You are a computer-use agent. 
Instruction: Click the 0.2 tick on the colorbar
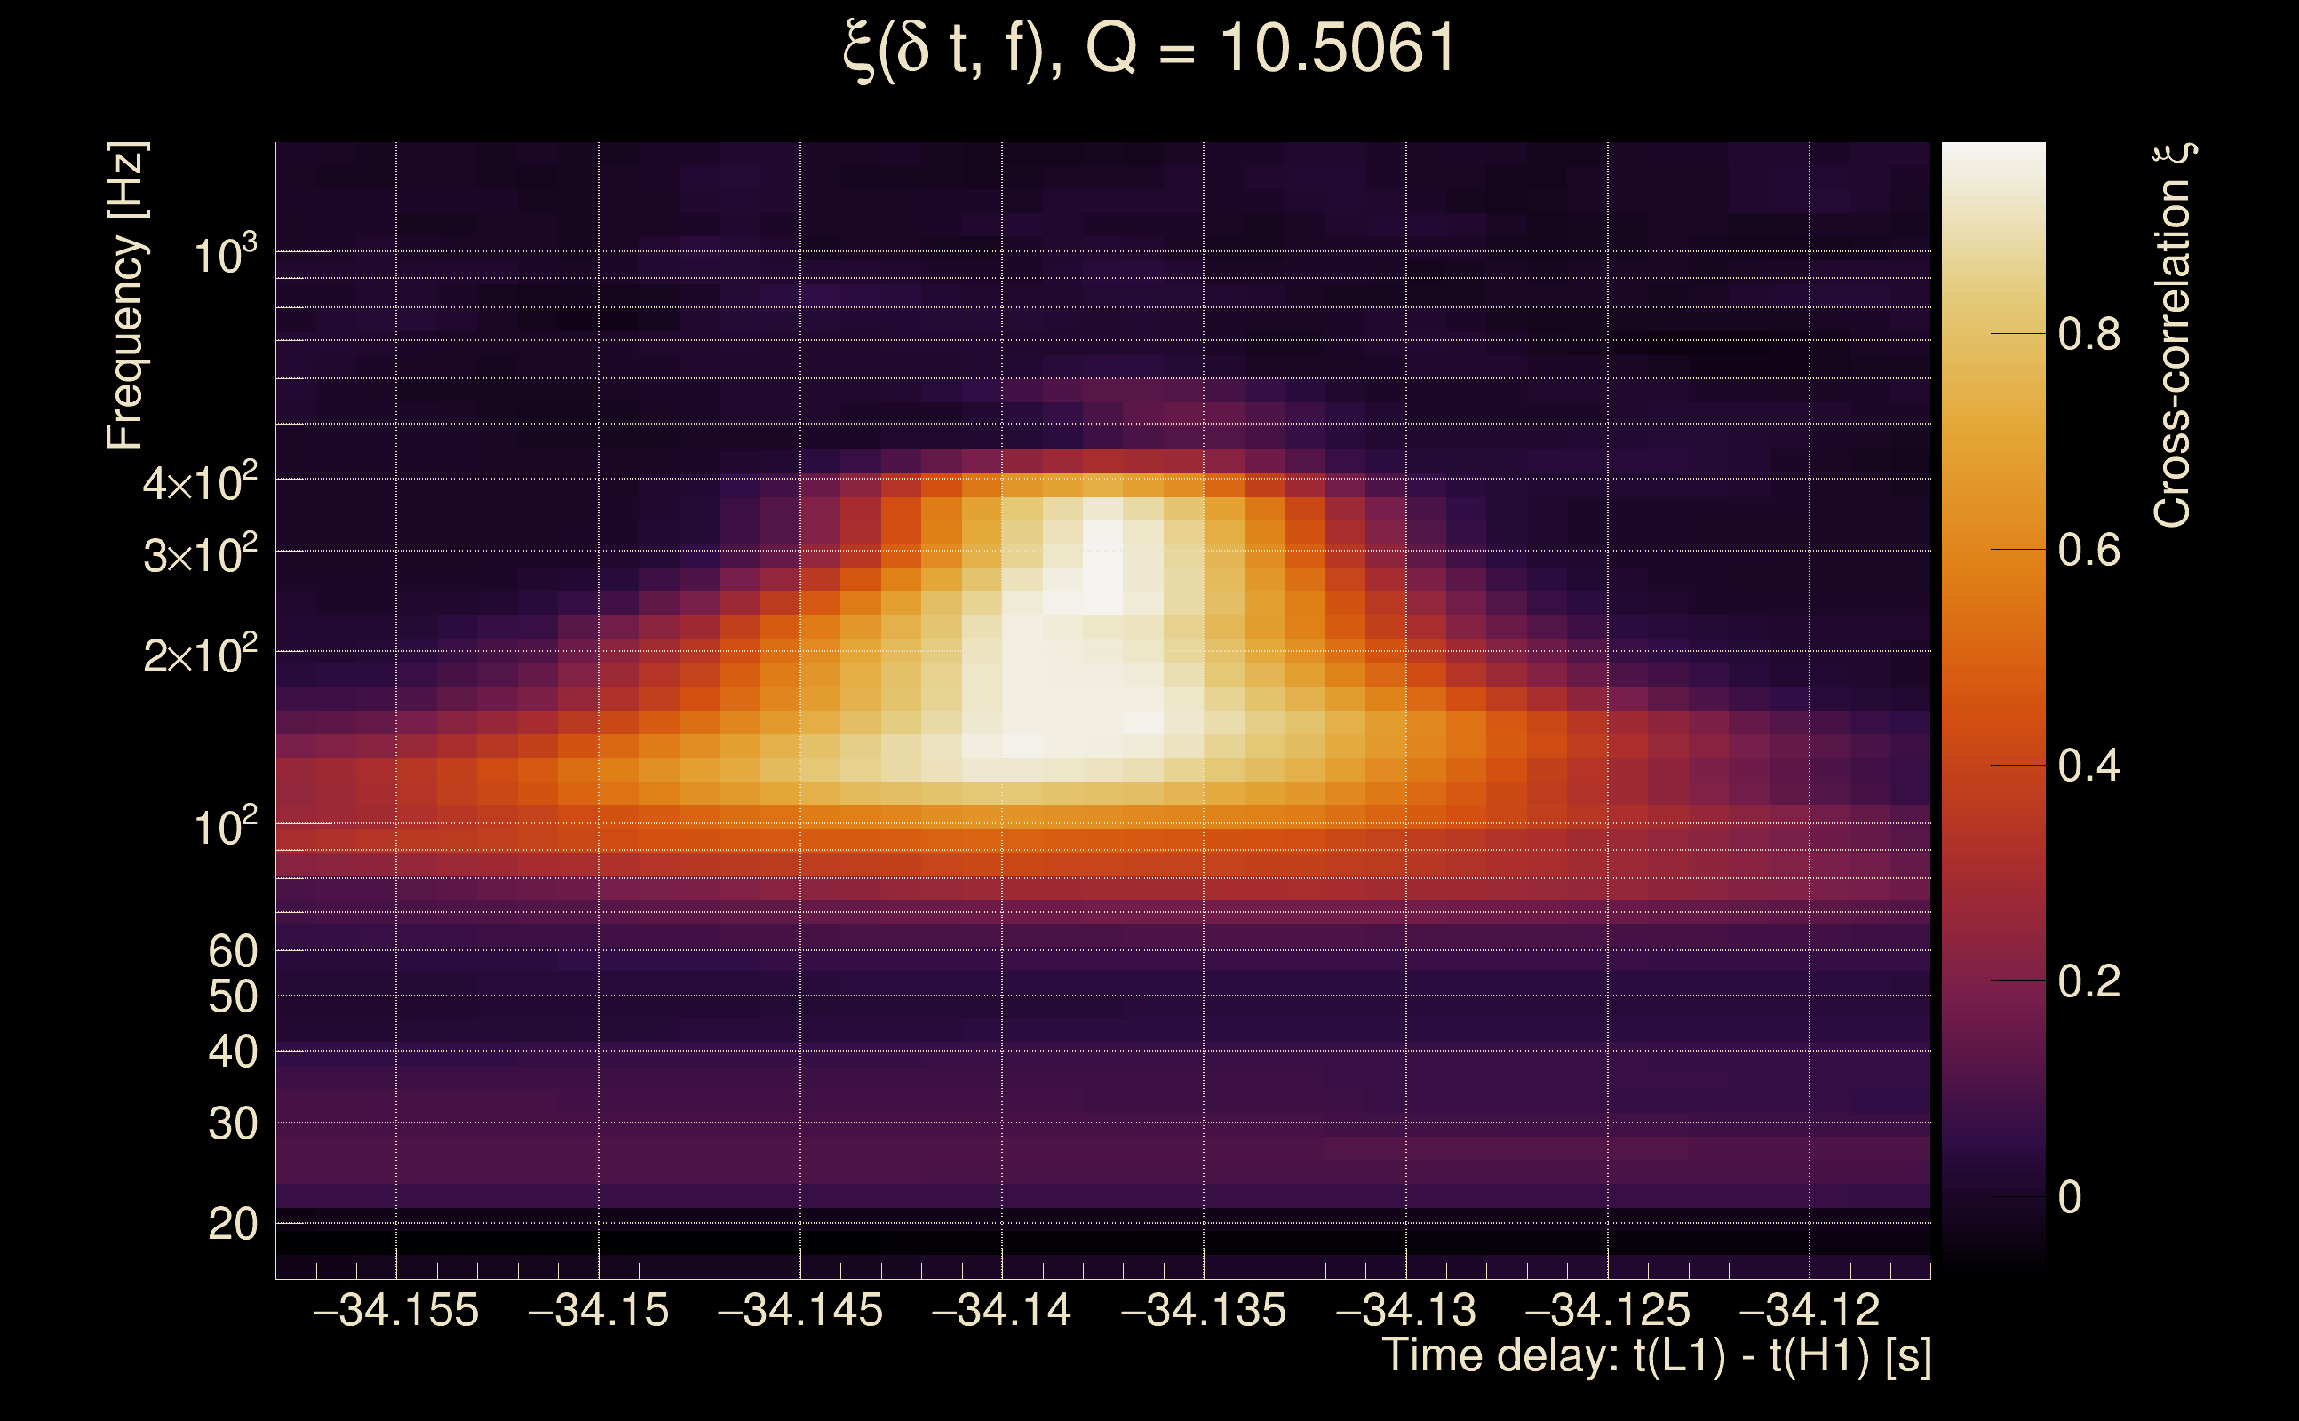[2088, 982]
